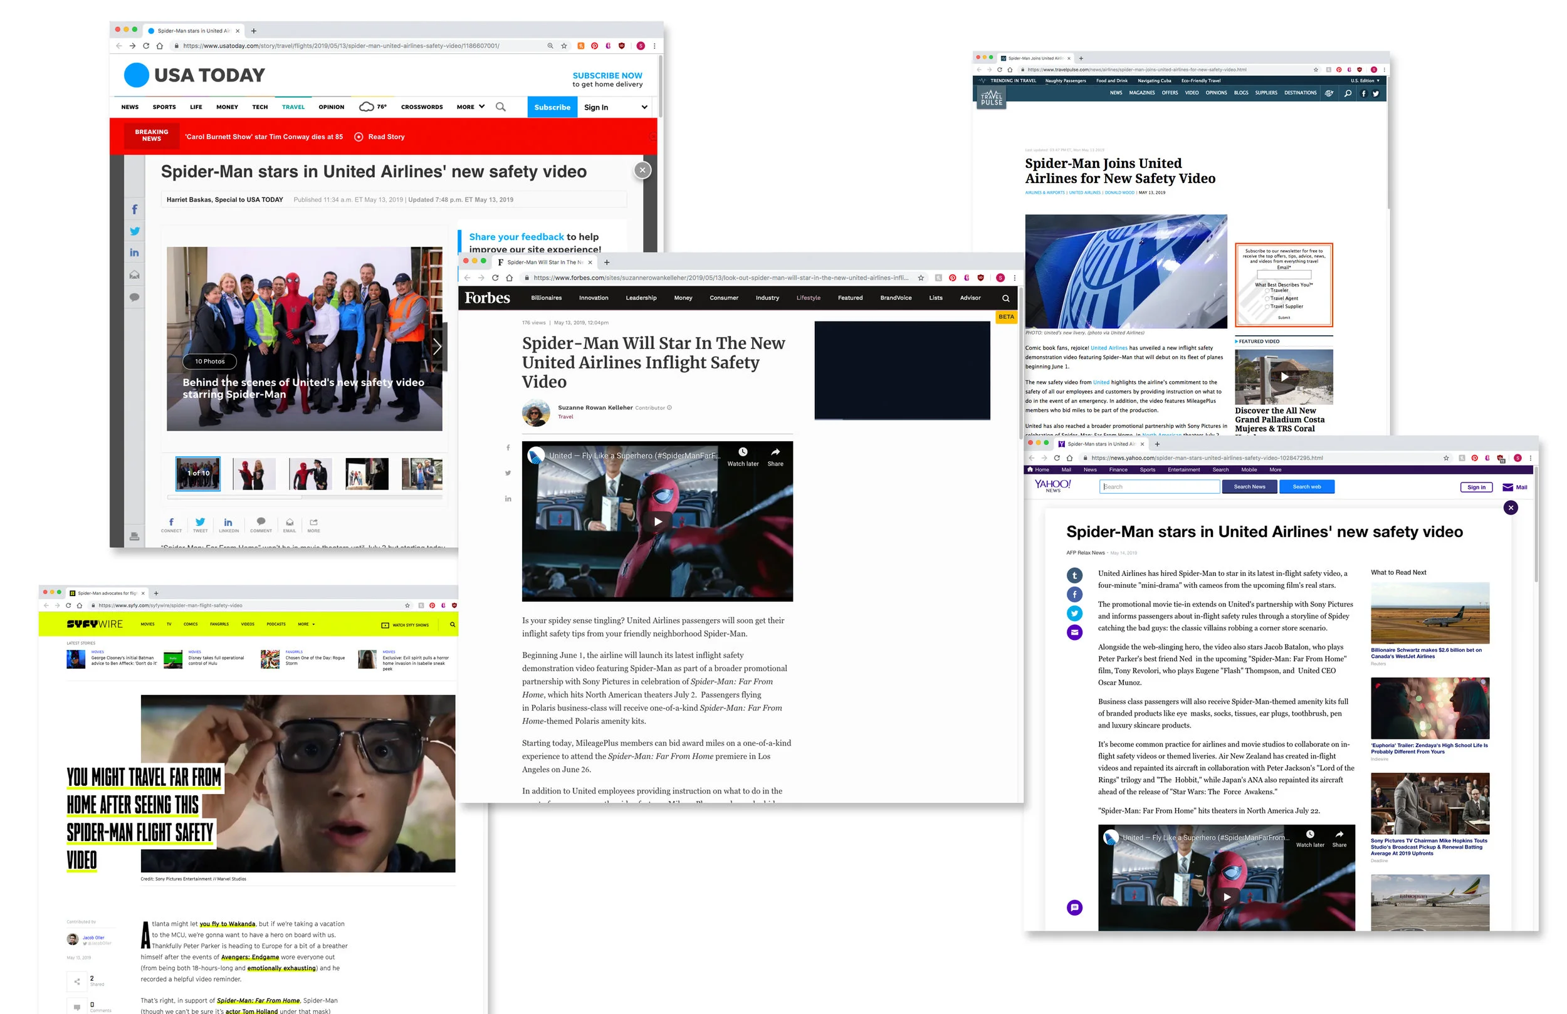Click Watch later on the Forbes video

click(x=743, y=457)
